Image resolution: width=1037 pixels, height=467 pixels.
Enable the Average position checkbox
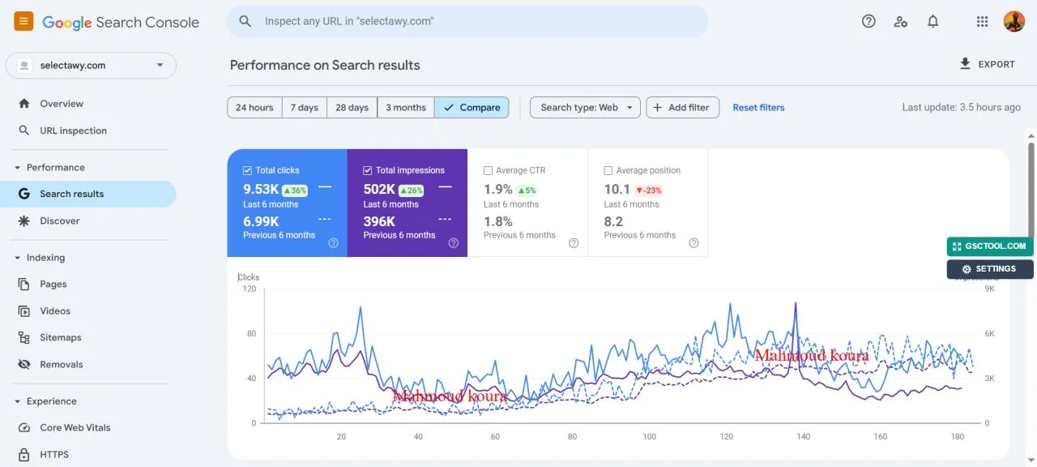[x=608, y=171]
